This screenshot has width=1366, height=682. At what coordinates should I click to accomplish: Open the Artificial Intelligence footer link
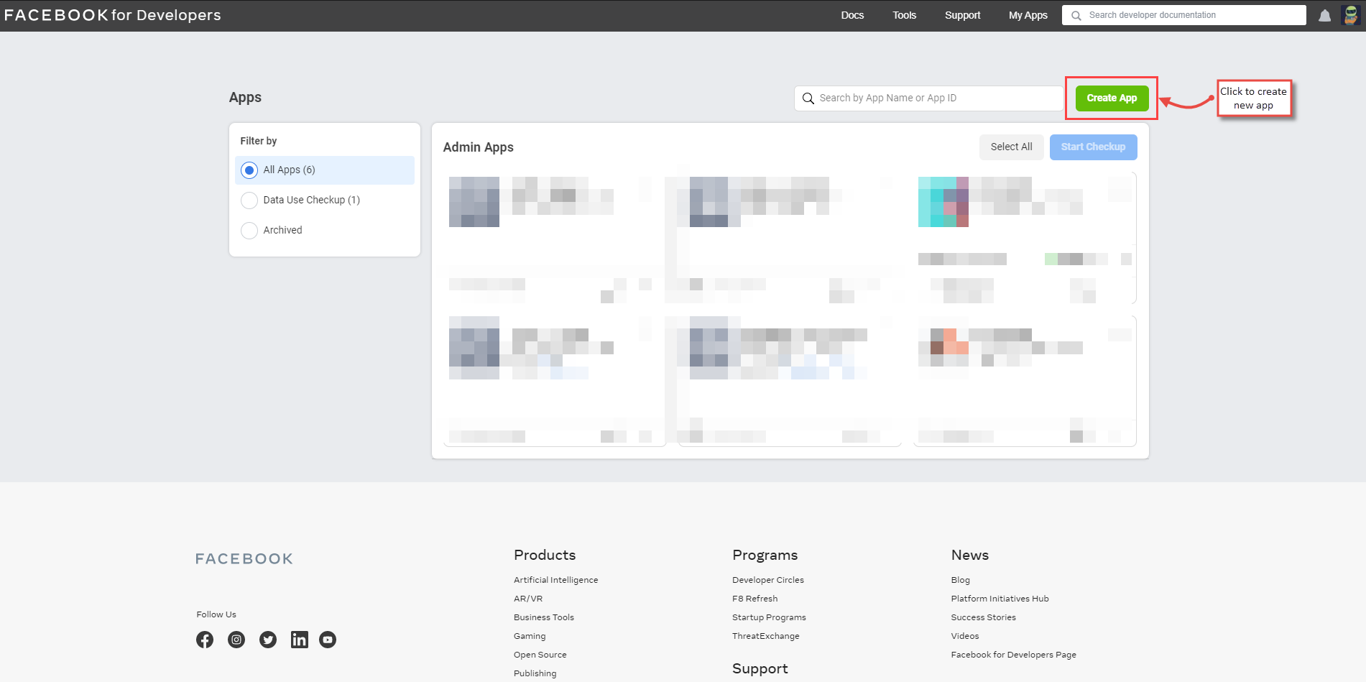(x=555, y=580)
